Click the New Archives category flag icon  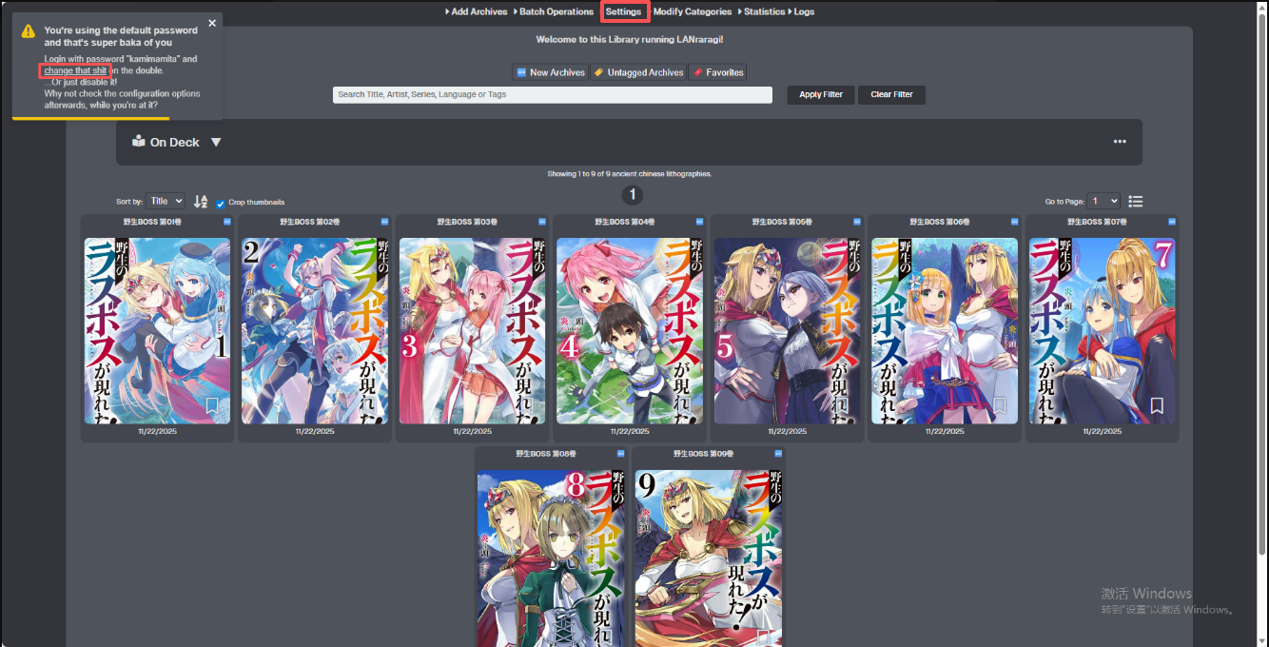(x=520, y=72)
